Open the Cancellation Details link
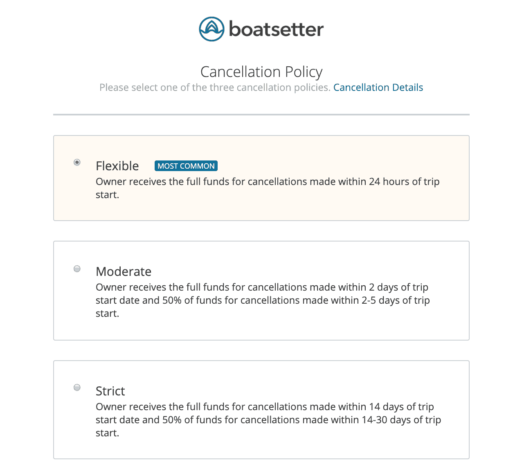The width and height of the screenshot is (522, 474). pyautogui.click(x=378, y=87)
